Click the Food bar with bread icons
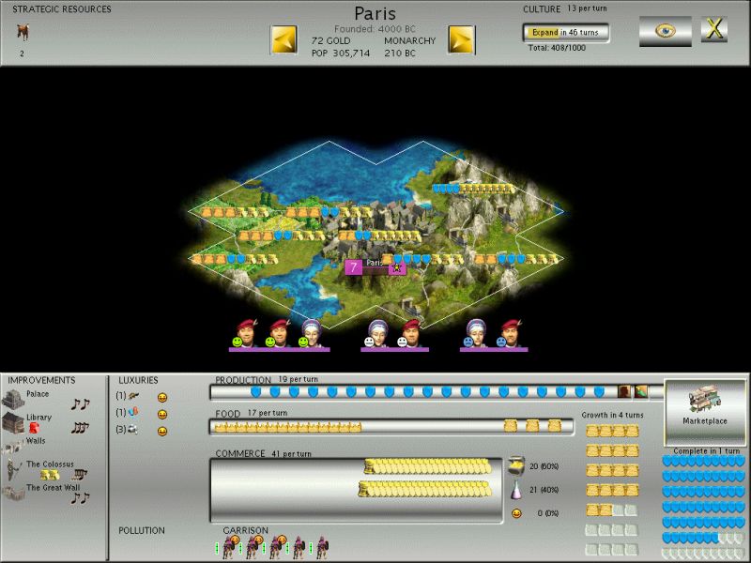751x563 pixels. (x=391, y=427)
